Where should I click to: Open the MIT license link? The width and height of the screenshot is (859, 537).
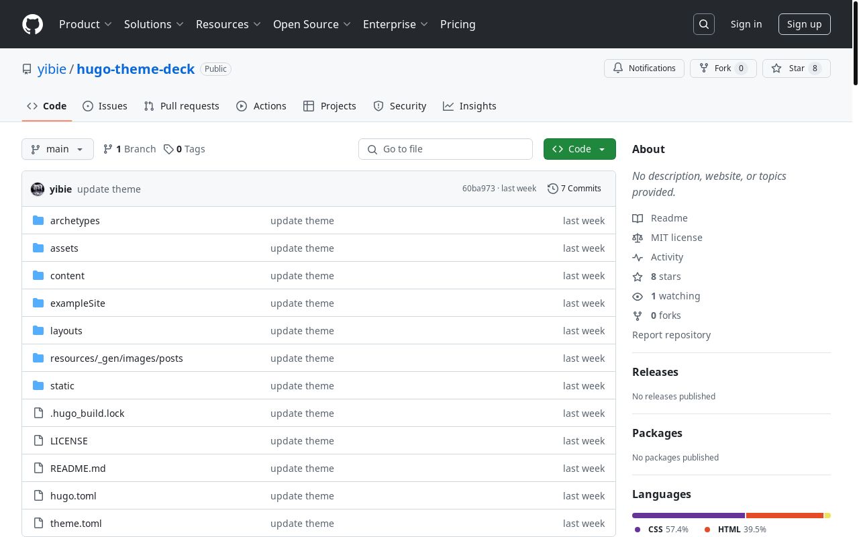[x=676, y=238]
